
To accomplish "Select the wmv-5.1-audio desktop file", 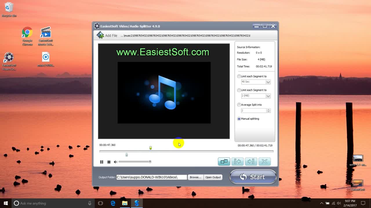I will 358,161.
